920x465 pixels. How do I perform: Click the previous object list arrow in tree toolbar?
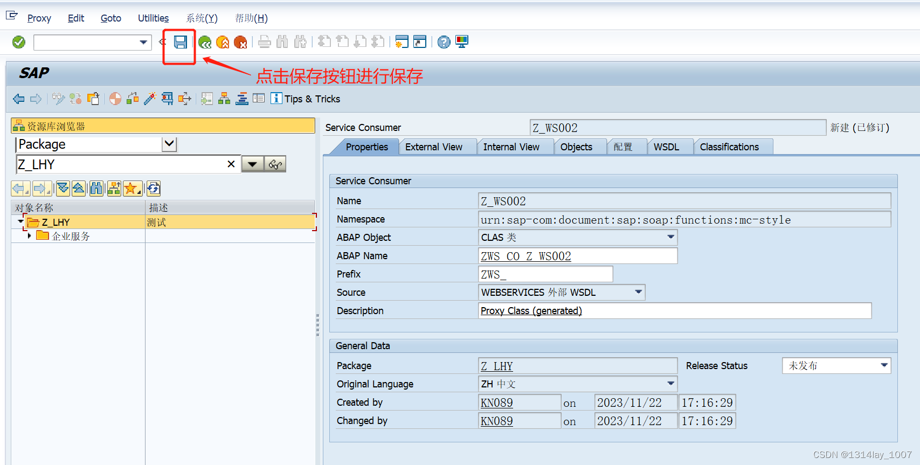click(20, 188)
